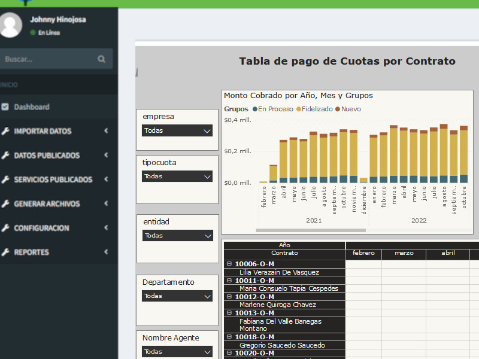479x359 pixels.
Task: Open the empresa filter dropdown
Action: (x=177, y=130)
